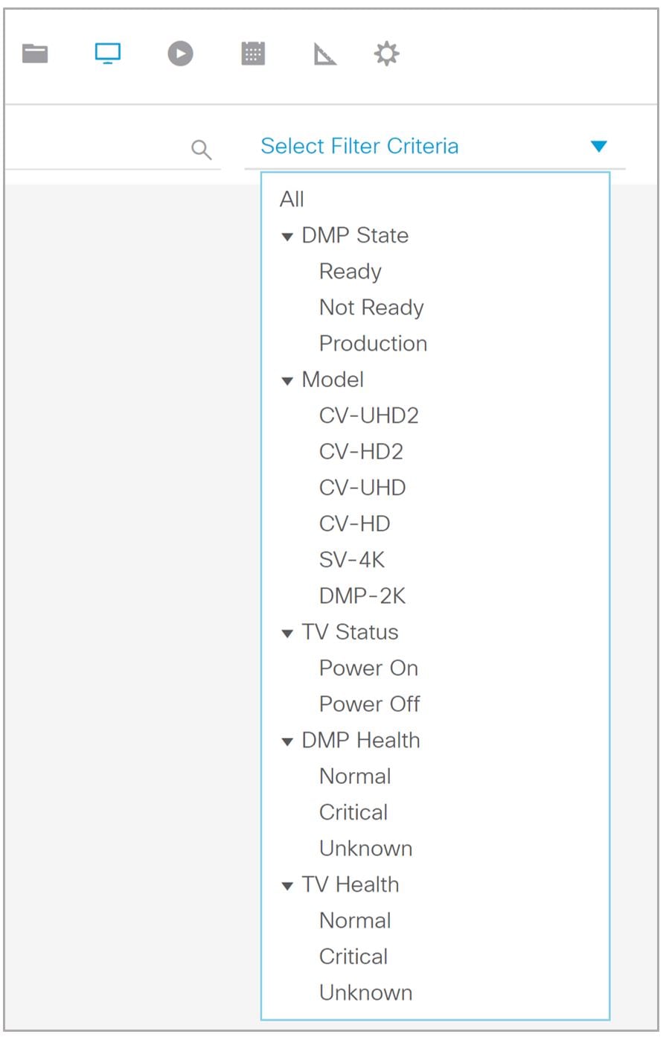
Task: Filter devices by Not Ready state
Action: coord(371,307)
